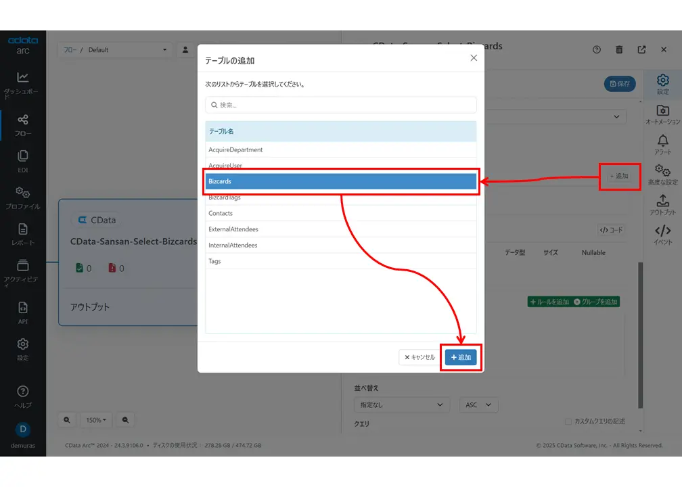The image size is (682, 487).
Task: Open connector in new window icon
Action: tap(641, 49)
